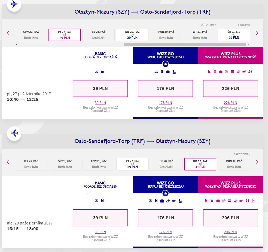Click the flight date text 'pt, 27 października 2017'

29,94
